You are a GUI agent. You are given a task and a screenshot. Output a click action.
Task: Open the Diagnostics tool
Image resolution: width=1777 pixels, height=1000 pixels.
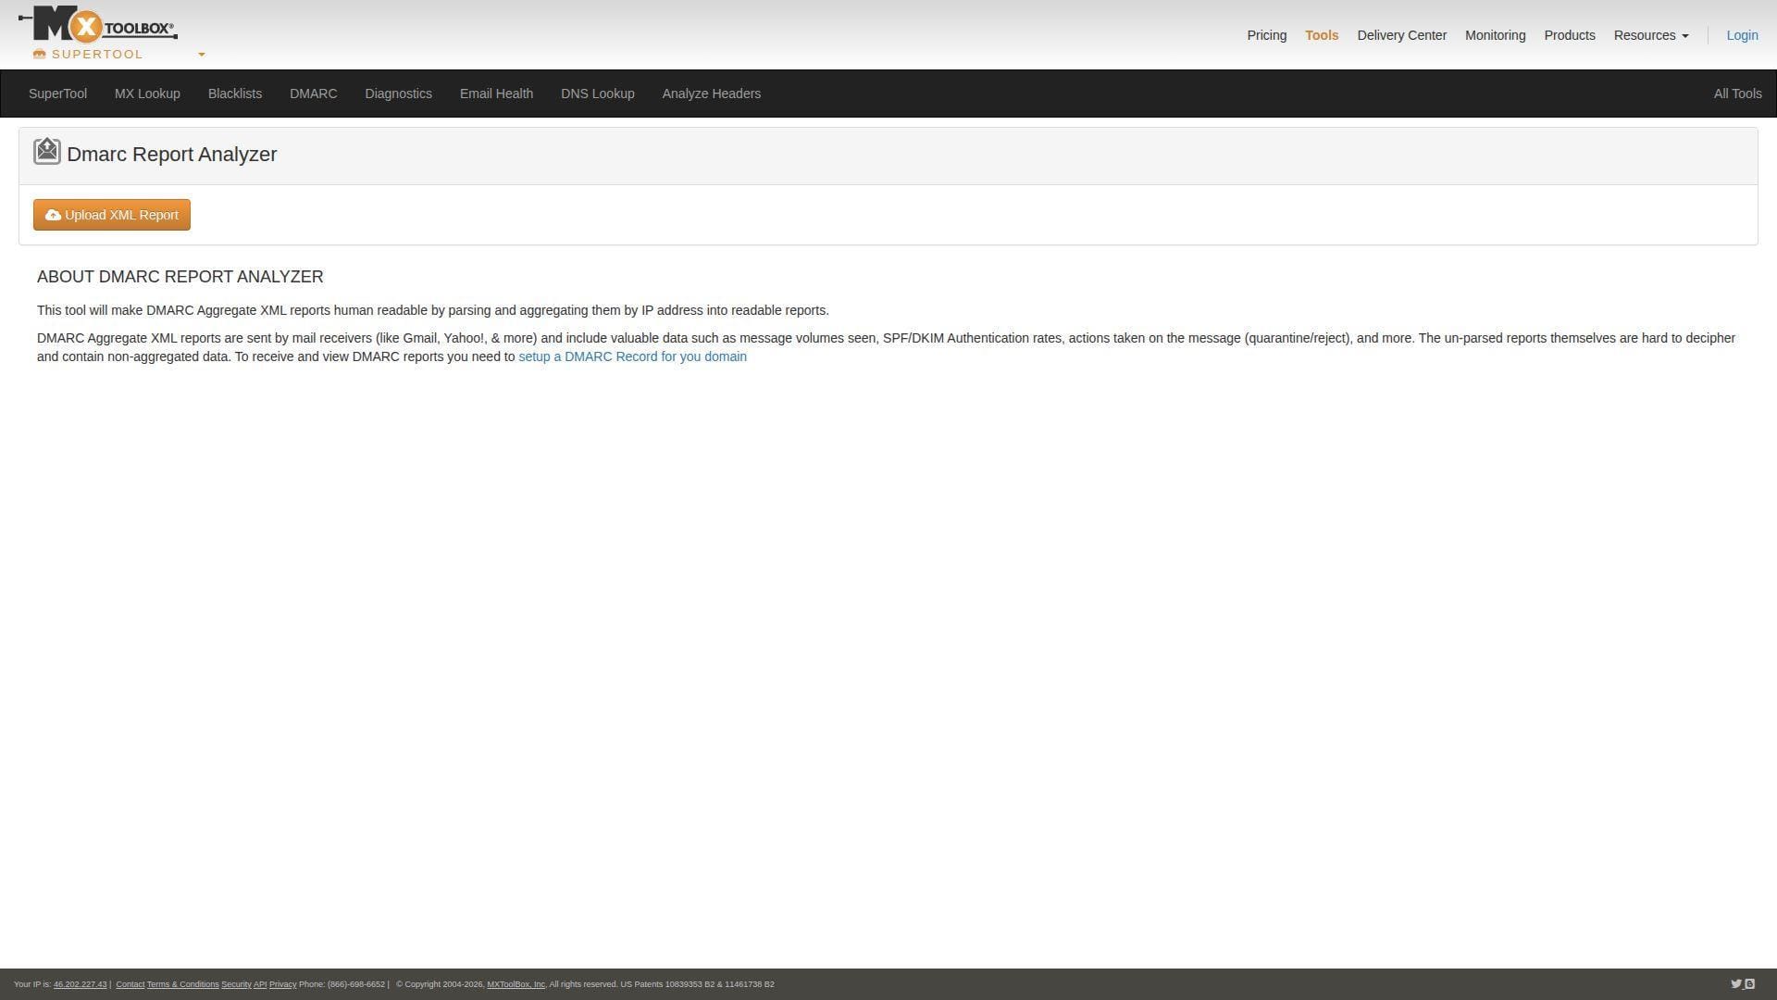coord(398,94)
